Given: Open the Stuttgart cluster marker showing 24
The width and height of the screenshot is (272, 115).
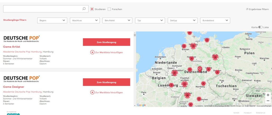Looking at the screenshot, I should (187, 95).
